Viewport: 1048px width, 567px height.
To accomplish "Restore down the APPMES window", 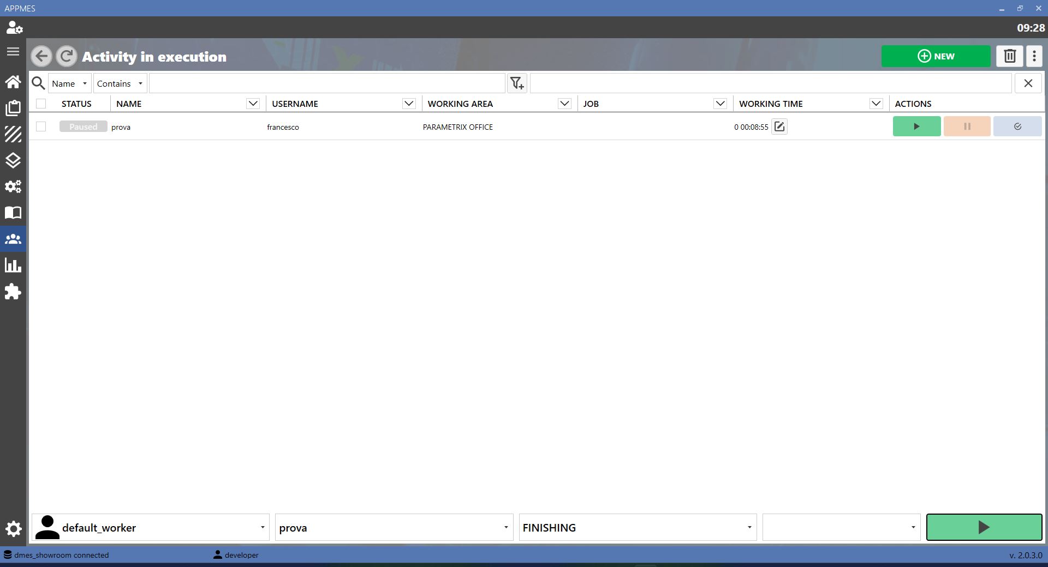I will pos(1020,8).
